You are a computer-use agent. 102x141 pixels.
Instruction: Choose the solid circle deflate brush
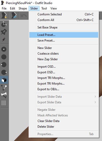click(4, 57)
